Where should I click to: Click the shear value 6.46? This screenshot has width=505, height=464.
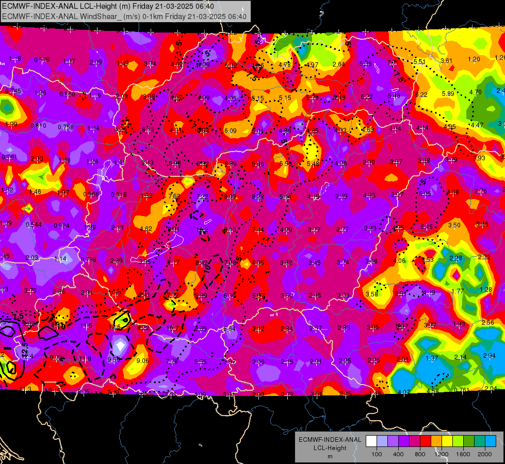427,227
